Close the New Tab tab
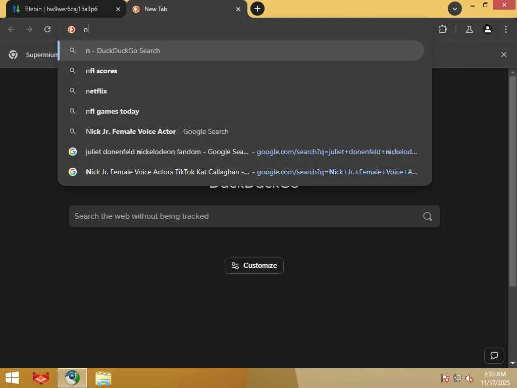 [x=238, y=9]
